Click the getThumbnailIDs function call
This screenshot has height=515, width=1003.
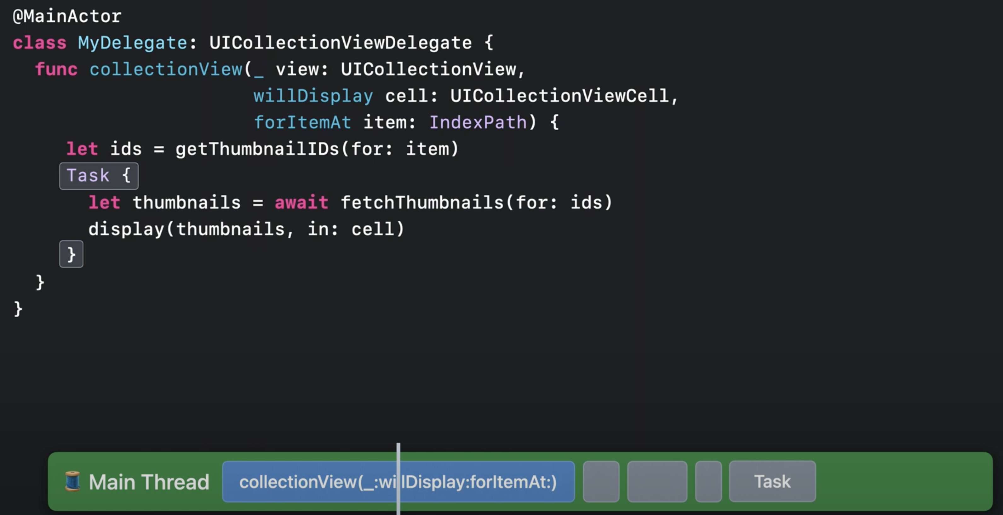[x=257, y=149]
